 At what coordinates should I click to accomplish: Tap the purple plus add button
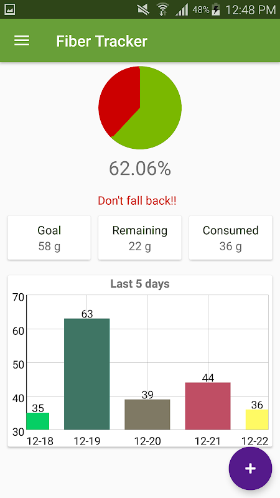pos(250,469)
